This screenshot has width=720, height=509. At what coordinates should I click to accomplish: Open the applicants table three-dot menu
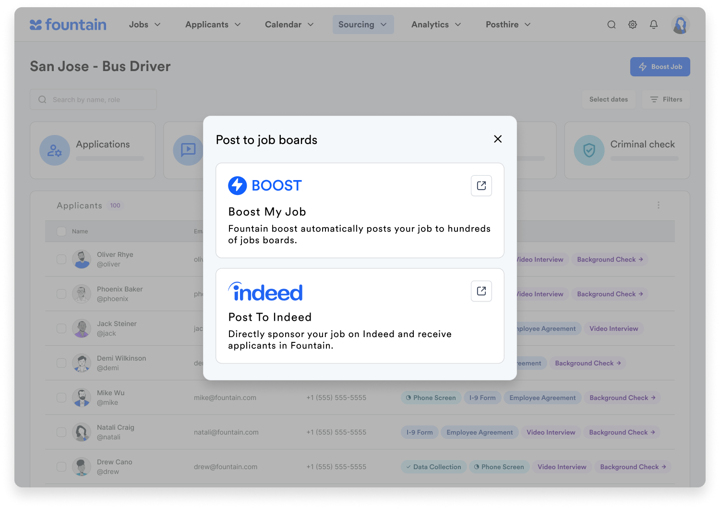point(659,205)
